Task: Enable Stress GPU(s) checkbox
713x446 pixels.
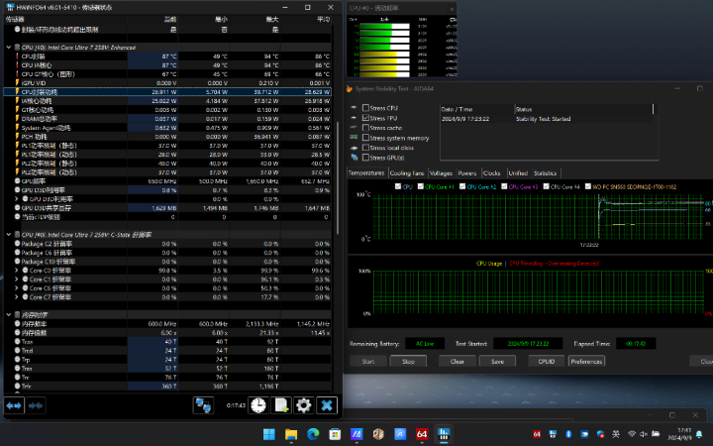Action: point(365,158)
